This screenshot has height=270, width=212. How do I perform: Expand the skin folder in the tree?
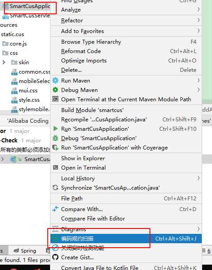point(4,62)
